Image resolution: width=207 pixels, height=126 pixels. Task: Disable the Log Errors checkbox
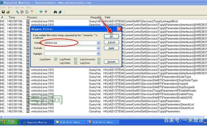99,63
